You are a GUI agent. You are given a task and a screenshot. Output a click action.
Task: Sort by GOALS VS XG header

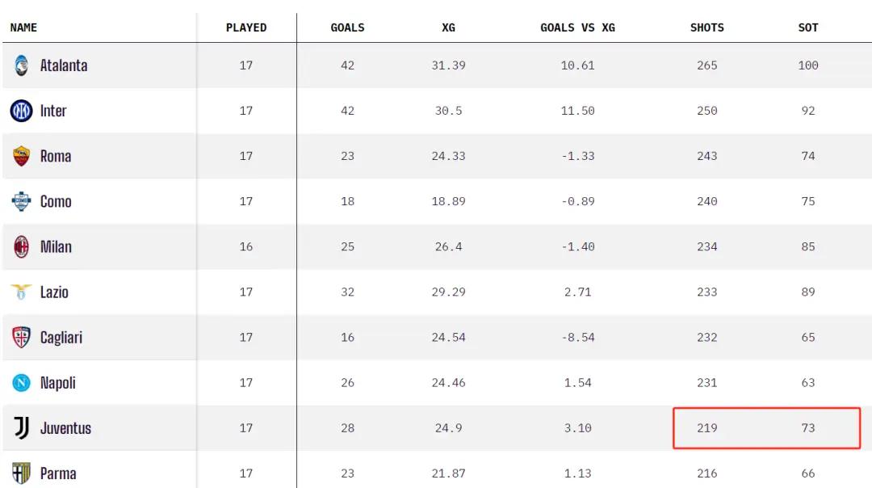[577, 27]
